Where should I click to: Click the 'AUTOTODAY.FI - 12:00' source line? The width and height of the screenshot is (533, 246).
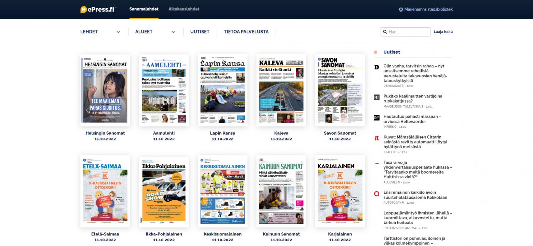point(398,203)
